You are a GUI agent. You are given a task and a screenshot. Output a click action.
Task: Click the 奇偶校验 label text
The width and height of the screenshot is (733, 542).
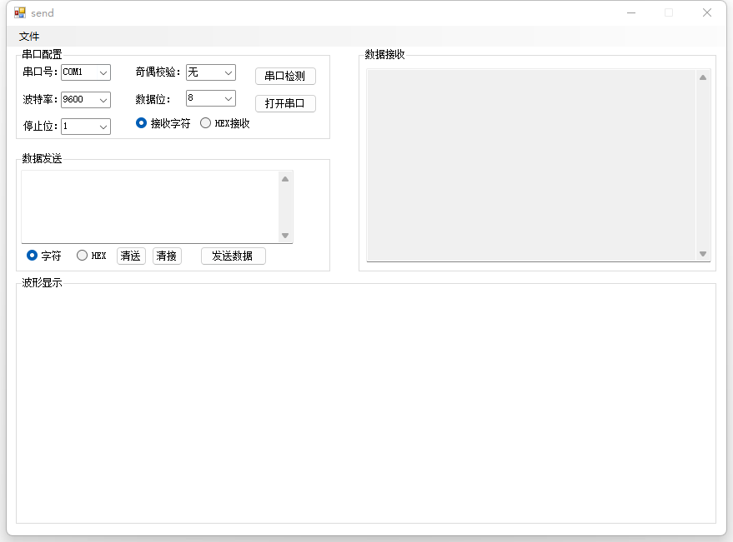pos(158,72)
